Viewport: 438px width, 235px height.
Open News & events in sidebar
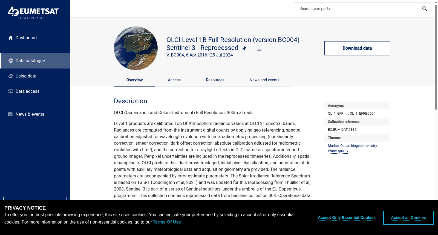35,114
